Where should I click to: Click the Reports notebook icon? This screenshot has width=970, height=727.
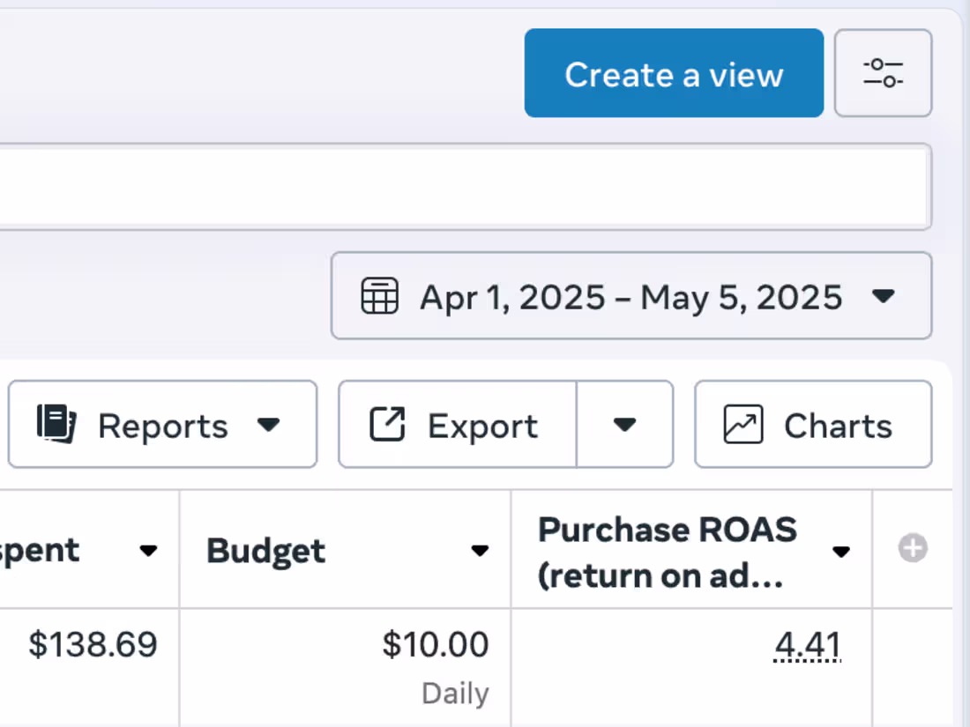click(x=56, y=424)
